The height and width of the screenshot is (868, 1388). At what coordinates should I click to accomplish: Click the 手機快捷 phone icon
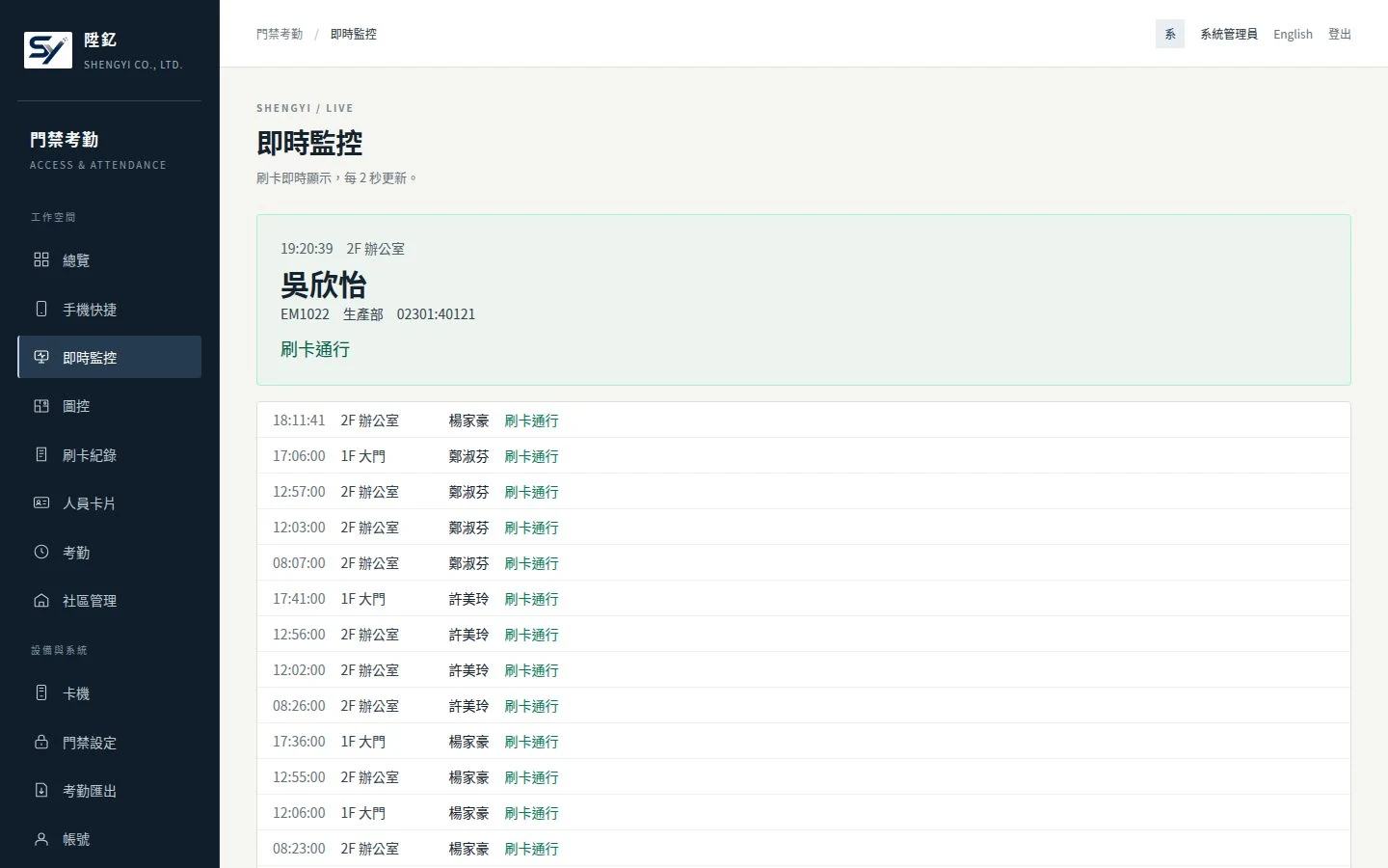tap(41, 309)
